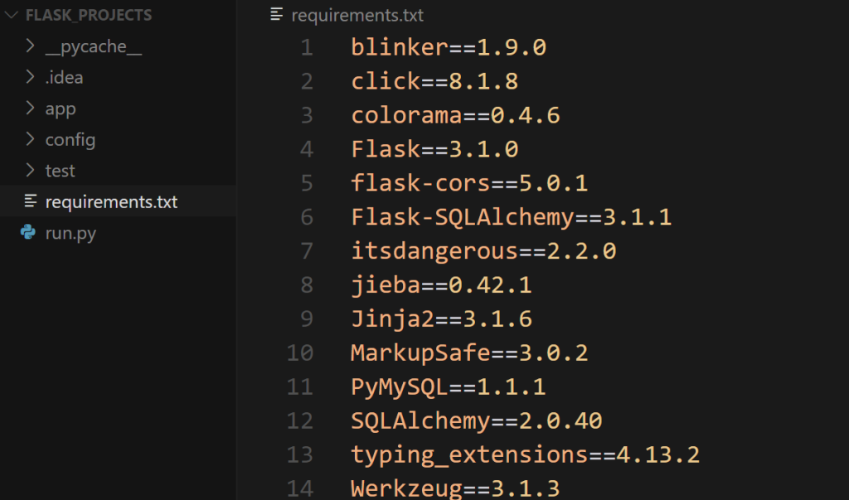Click line number 14 in the gutter
The width and height of the screenshot is (849, 500).
[x=300, y=488]
